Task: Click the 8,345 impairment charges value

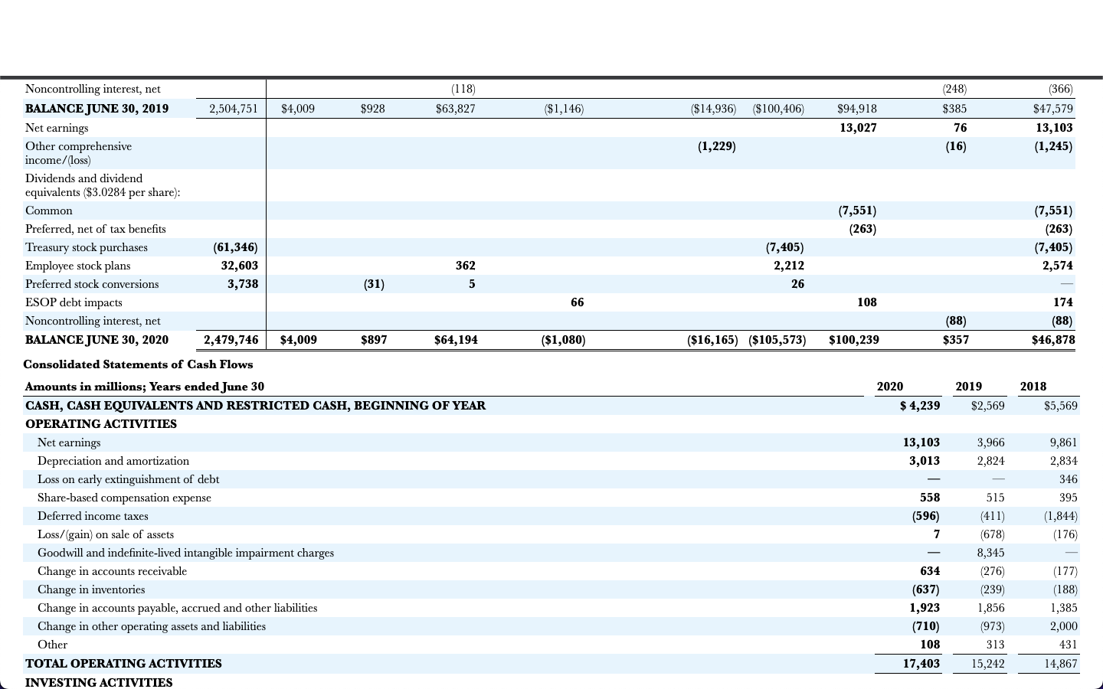Action: coord(990,553)
